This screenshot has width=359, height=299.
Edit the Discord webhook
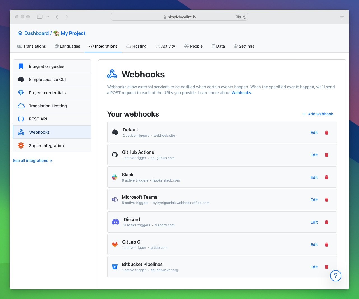click(314, 222)
